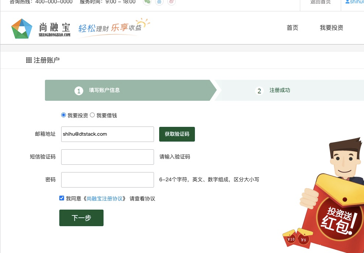This screenshot has width=364, height=253.
Task: Click the Weibo icon in top bar
Action: (171, 2)
